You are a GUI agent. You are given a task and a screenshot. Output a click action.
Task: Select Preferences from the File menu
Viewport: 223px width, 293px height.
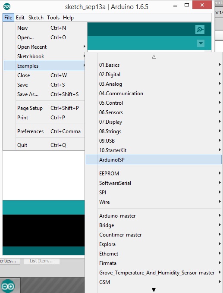point(44,131)
